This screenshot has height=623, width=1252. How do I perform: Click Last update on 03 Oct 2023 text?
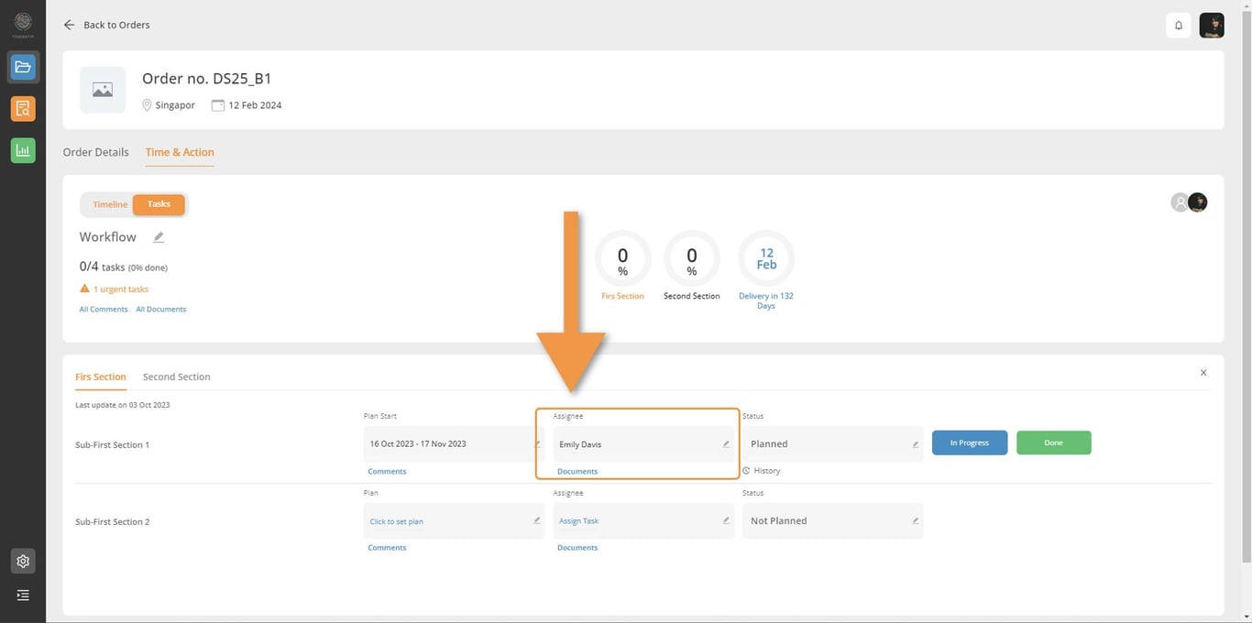(x=123, y=404)
